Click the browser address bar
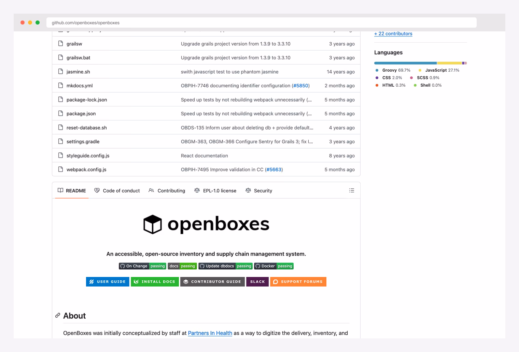 point(261,23)
